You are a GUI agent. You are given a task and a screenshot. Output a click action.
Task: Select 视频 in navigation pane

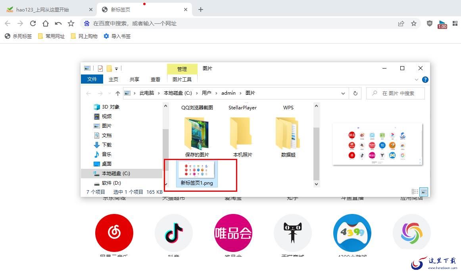coord(107,116)
